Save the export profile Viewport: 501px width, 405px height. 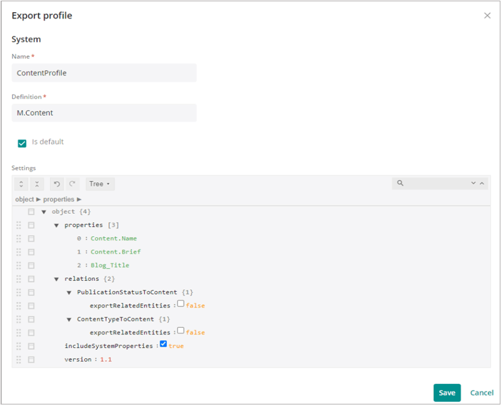click(x=447, y=393)
